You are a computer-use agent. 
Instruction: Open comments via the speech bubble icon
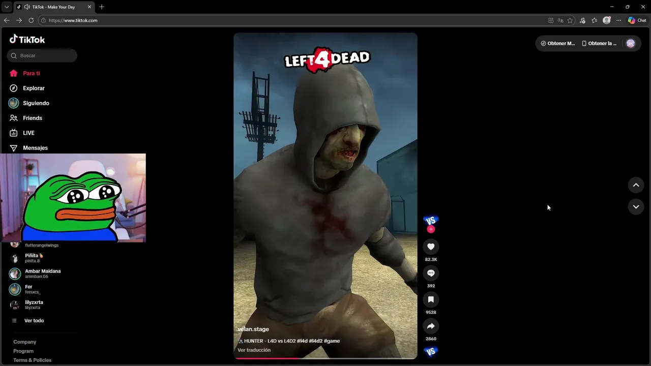point(431,273)
